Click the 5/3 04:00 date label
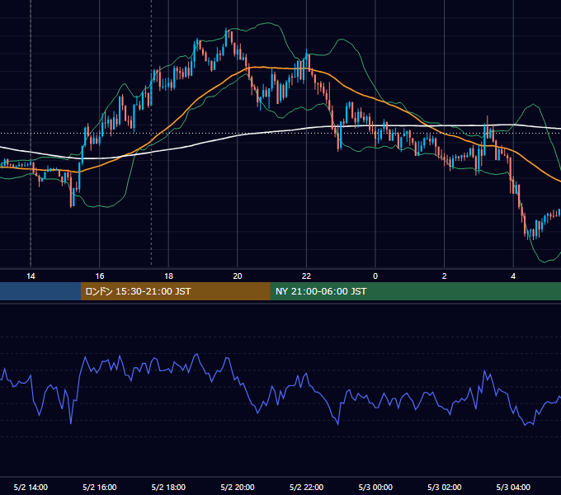 513,487
